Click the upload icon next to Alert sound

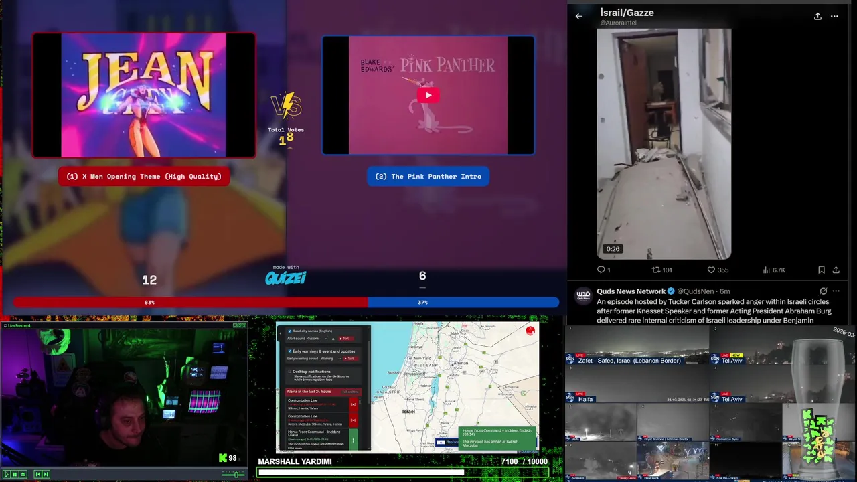tap(333, 339)
